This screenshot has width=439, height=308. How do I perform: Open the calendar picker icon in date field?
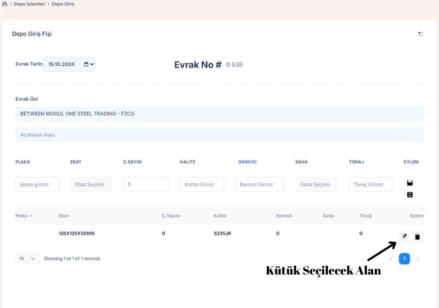coord(86,64)
